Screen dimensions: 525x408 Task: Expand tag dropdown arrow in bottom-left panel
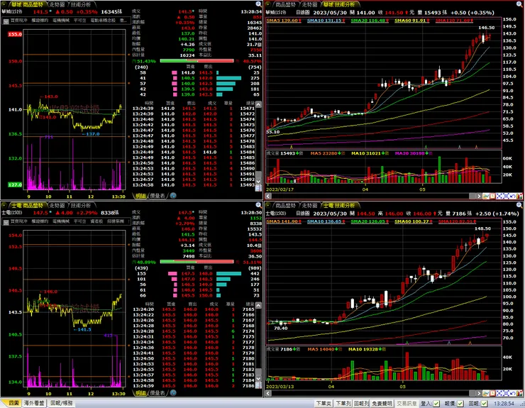6,222
